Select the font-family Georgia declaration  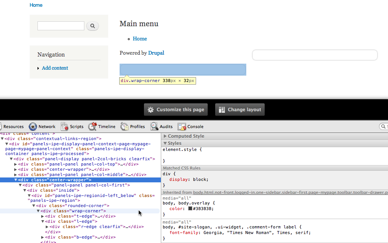tap(240, 233)
